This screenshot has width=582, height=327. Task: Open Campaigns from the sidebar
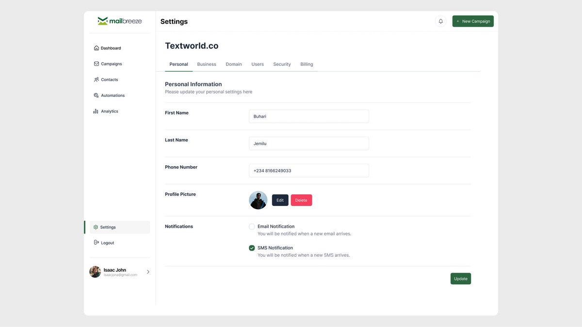point(112,64)
